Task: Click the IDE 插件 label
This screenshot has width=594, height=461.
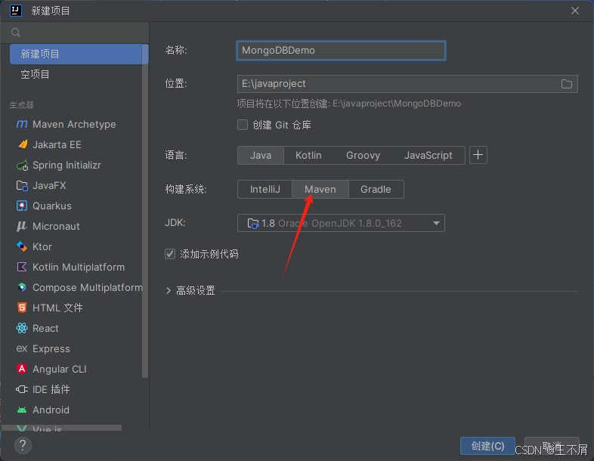Action: click(x=51, y=389)
